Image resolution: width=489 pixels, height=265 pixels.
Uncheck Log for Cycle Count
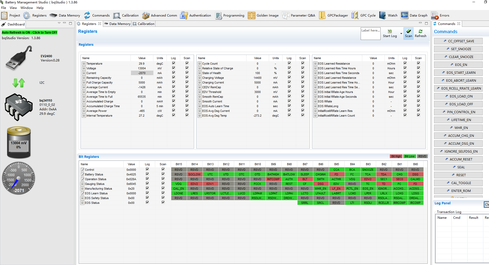289,63
